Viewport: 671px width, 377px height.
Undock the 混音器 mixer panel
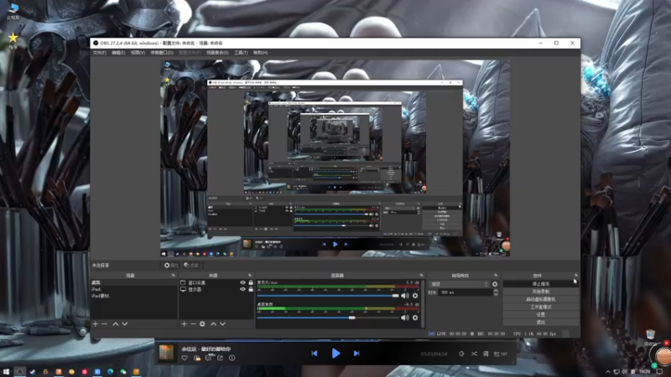click(x=422, y=276)
